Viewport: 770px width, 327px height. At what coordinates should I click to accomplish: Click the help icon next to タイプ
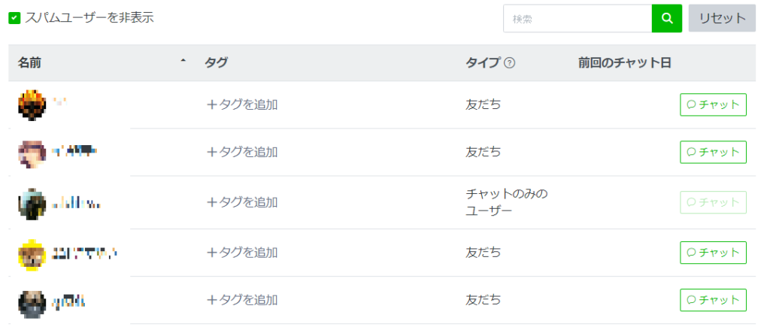510,63
